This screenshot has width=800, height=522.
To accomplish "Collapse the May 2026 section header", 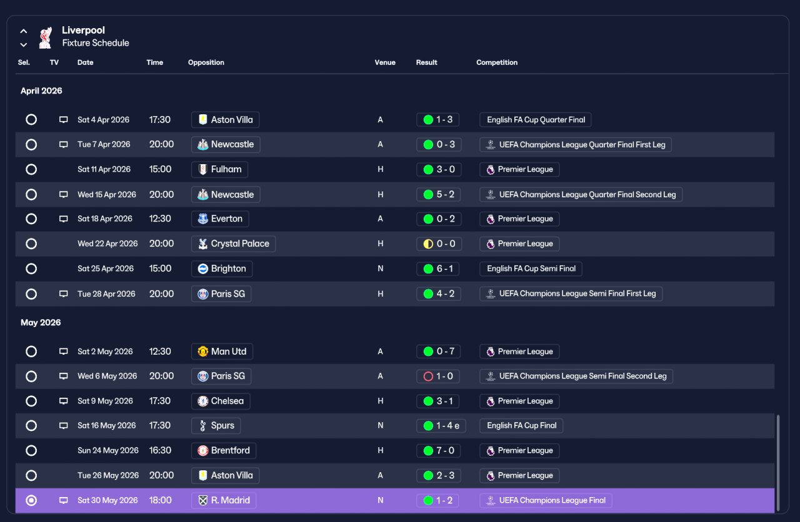I will (41, 322).
